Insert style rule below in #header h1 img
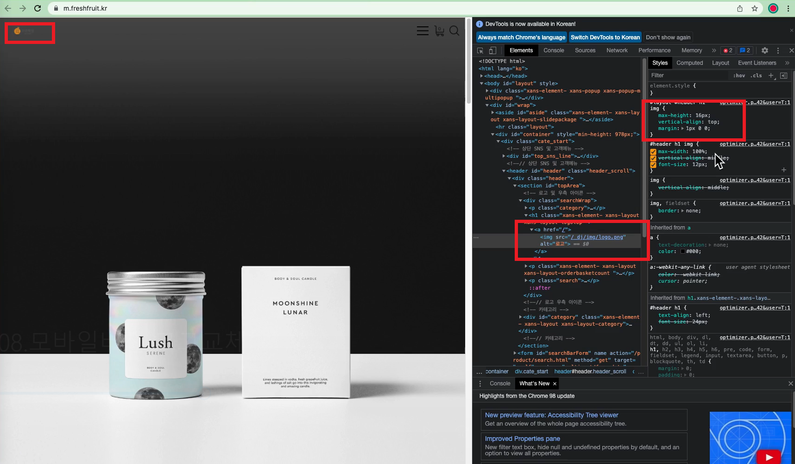This screenshot has width=795, height=464. [x=784, y=170]
